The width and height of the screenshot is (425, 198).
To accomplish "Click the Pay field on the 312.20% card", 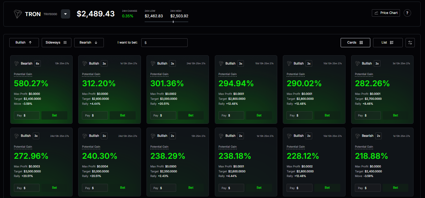I will 95,115.
